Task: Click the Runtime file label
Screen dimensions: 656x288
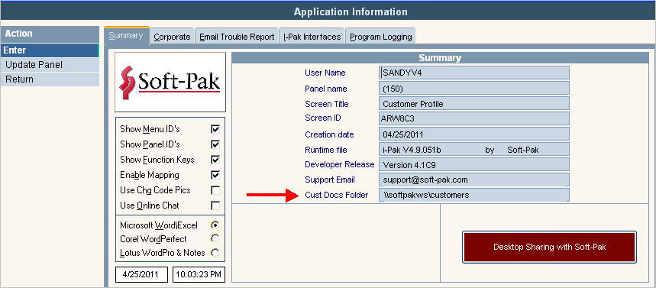Action: (326, 150)
